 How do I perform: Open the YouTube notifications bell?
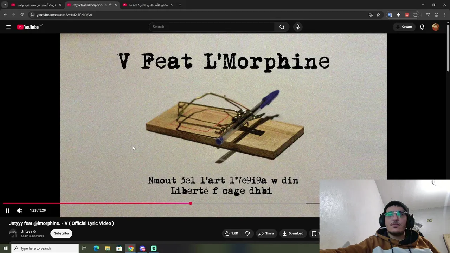pyautogui.click(x=422, y=27)
